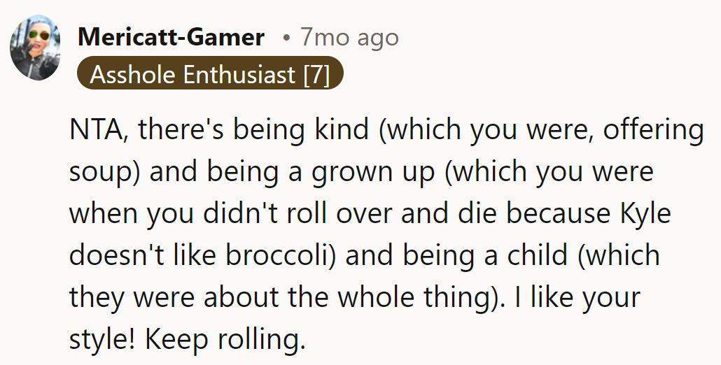Select the Asshole Enthusiast [7] flair badge
This screenshot has height=365, width=721.
pos(210,74)
